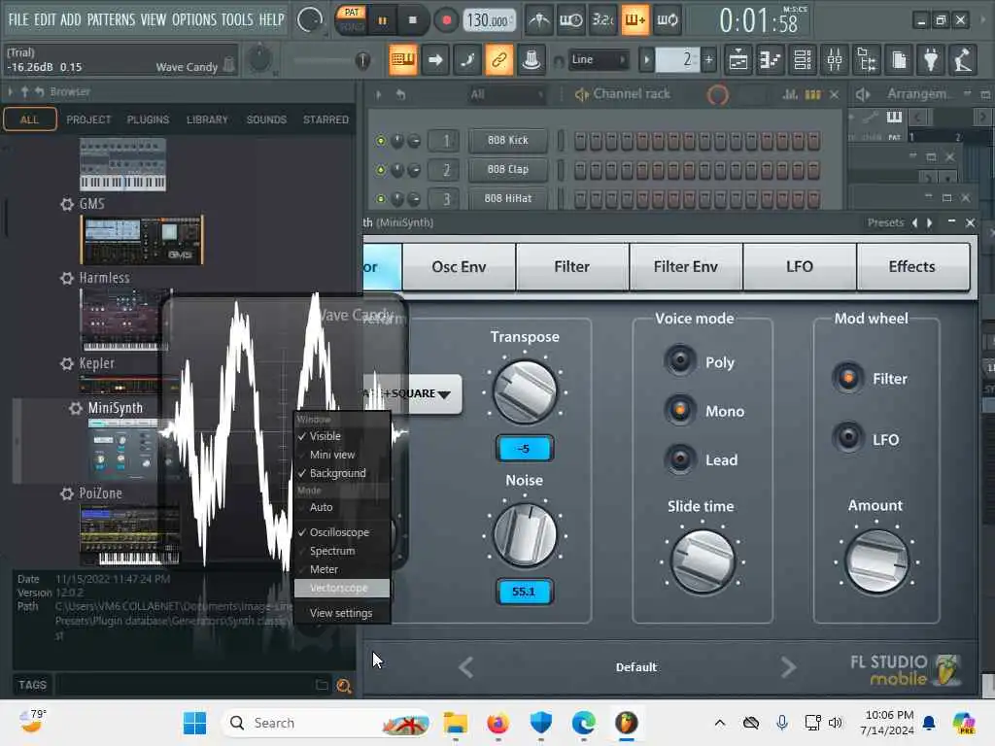The width and height of the screenshot is (995, 746).
Task: Choose Vectorscope mode in context menu
Action: point(341,588)
